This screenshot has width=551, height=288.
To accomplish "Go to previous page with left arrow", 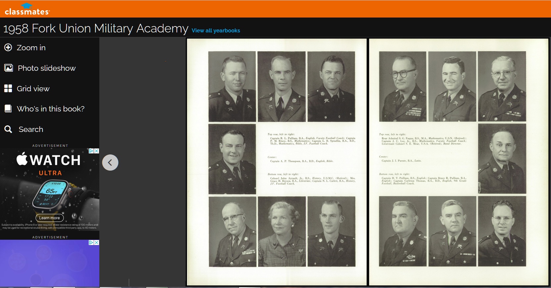I will [x=110, y=162].
